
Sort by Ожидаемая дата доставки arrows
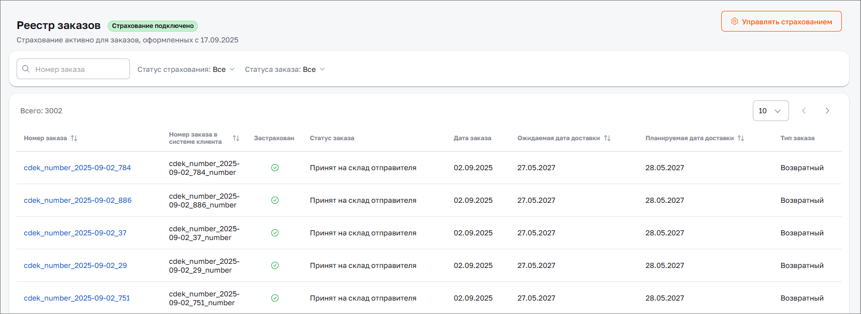(x=607, y=138)
